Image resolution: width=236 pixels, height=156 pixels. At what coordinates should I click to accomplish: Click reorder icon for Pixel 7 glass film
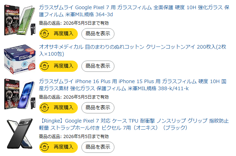tap(45, 34)
